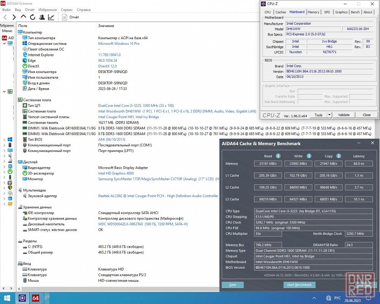Select the Software camera icon in sidebar tree

10,182
